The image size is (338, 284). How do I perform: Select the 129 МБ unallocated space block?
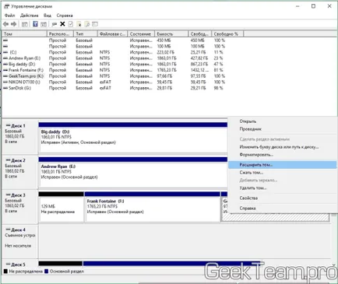pyautogui.click(x=61, y=207)
